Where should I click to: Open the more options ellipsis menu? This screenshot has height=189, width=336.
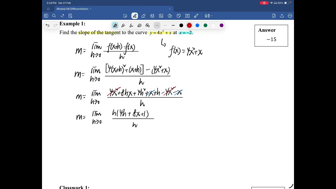pyautogui.click(x=290, y=16)
